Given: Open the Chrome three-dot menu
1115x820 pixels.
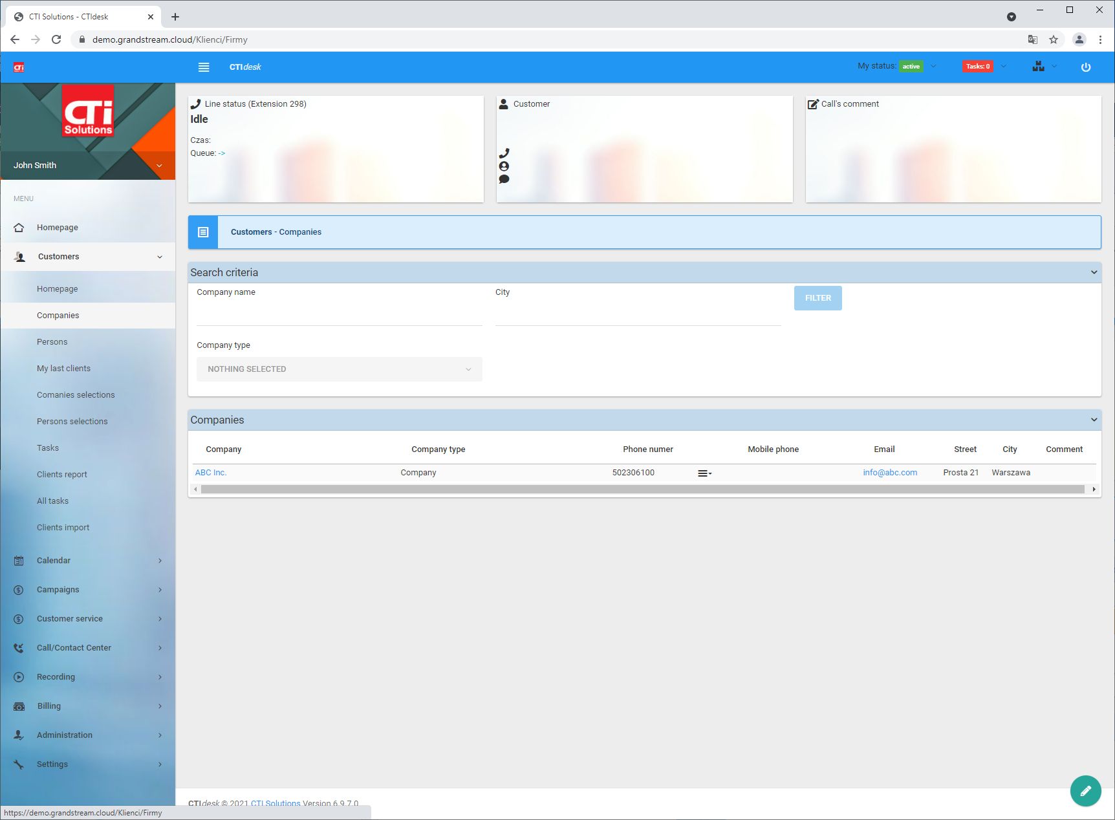Looking at the screenshot, I should [x=1100, y=39].
